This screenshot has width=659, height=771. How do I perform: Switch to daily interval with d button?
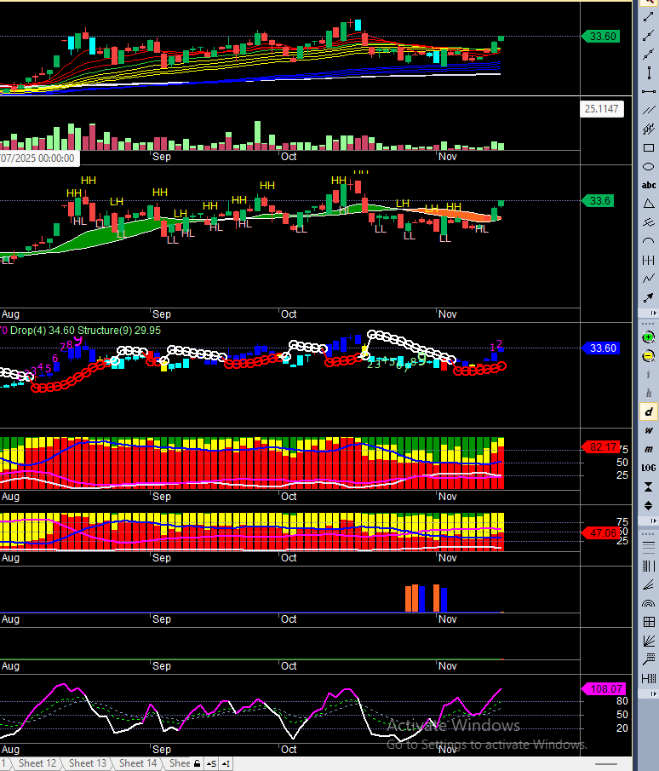pos(649,411)
